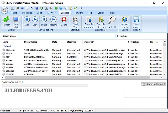Click Show file properties

click(x=89, y=22)
